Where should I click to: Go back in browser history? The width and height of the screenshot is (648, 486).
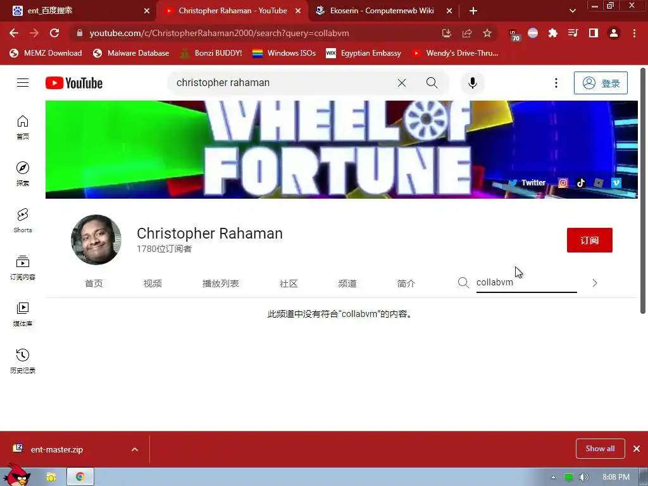click(x=14, y=33)
